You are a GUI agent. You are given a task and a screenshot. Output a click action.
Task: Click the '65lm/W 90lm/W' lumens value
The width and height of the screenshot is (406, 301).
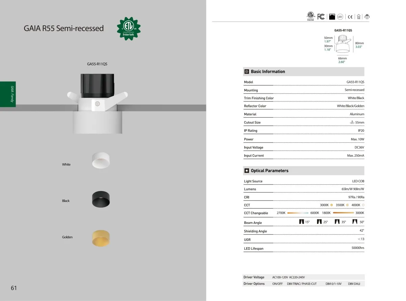point(353,189)
